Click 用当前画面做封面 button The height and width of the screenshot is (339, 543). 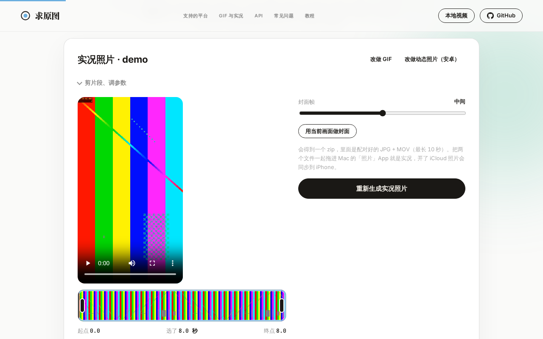[327, 131]
